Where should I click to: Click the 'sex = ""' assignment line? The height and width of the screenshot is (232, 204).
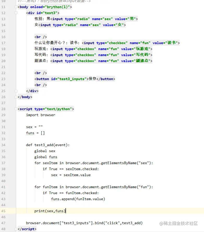point(34,127)
